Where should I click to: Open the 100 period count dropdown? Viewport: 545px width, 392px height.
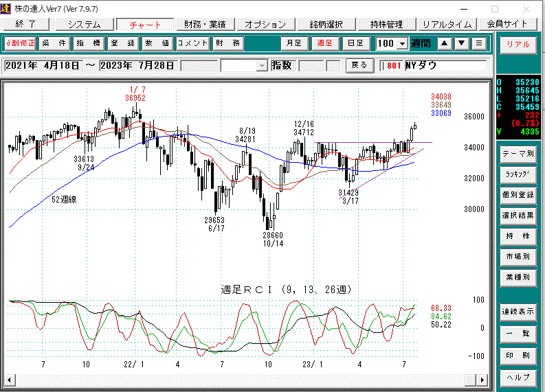click(401, 43)
